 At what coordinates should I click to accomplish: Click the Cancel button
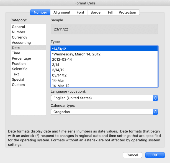132,155
